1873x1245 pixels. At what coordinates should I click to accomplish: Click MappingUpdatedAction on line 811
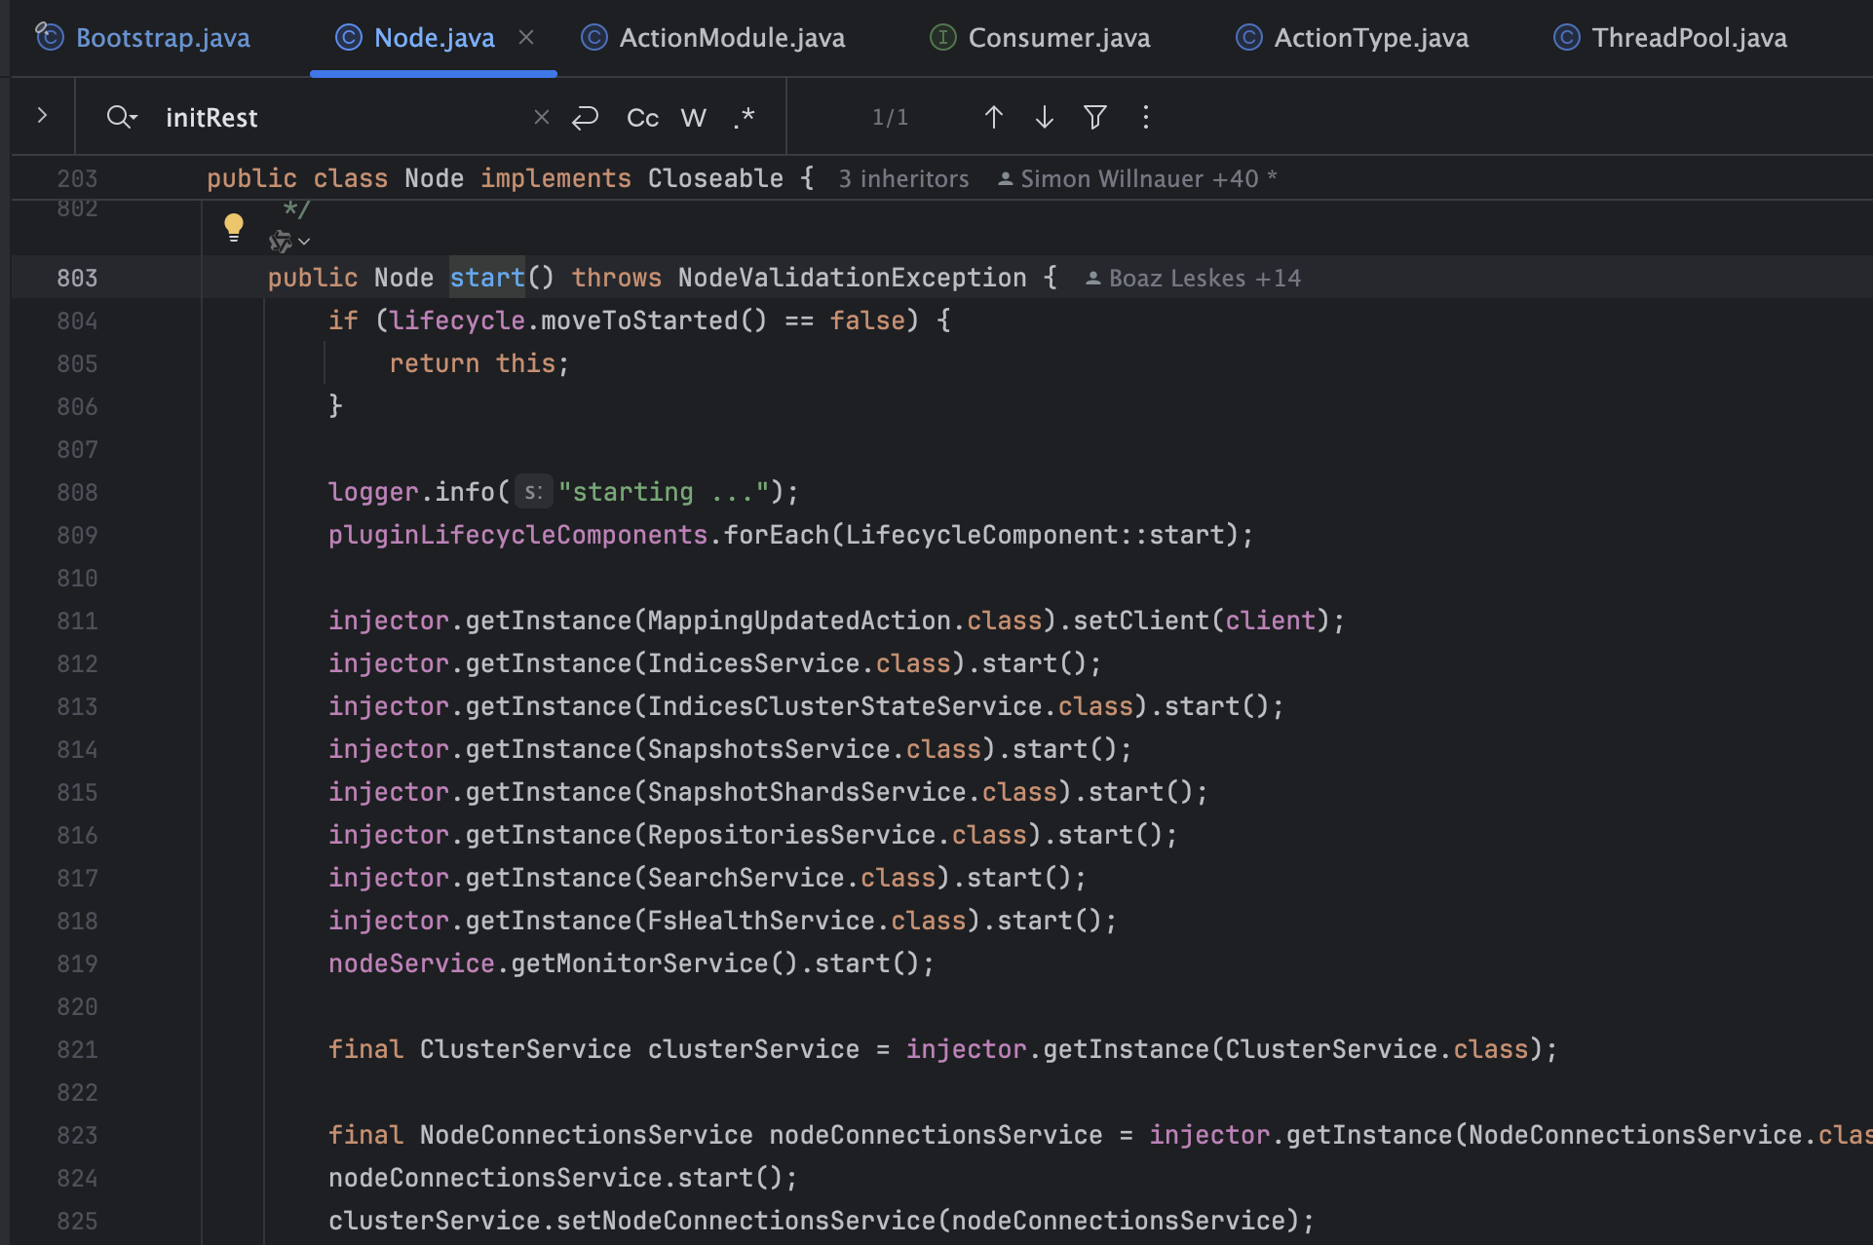click(x=799, y=621)
